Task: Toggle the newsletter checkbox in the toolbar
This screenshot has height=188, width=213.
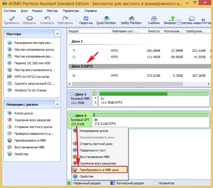Action: coord(179,22)
